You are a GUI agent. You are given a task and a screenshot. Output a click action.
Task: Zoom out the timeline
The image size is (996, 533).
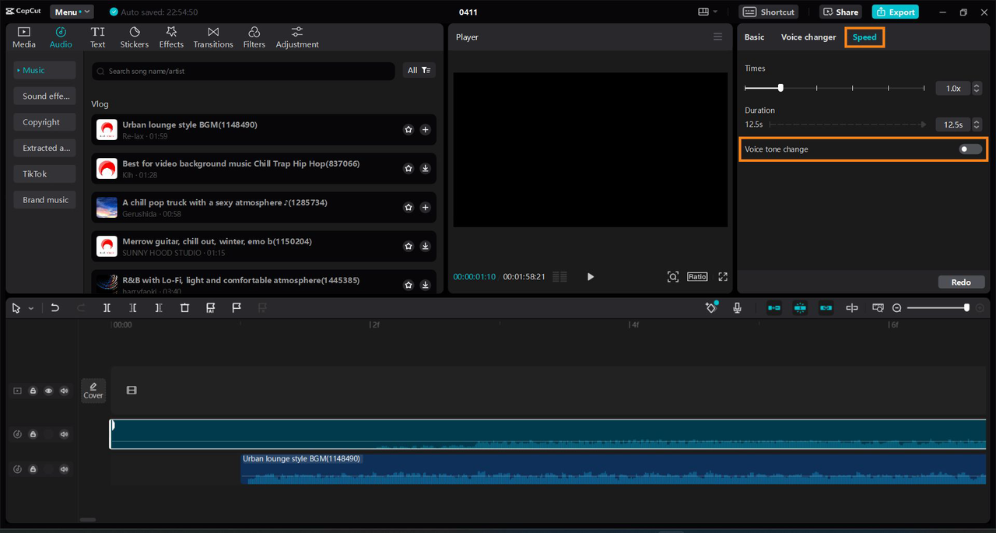pos(896,308)
